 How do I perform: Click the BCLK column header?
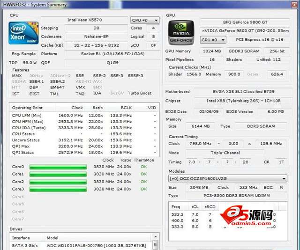[119, 108]
